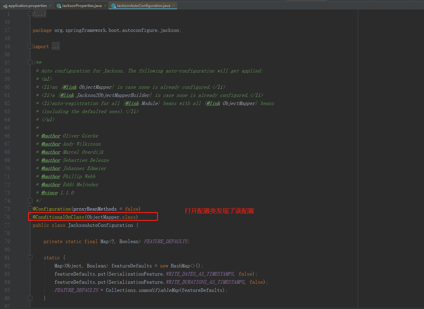The width and height of the screenshot is (424, 309).
Task: Collapse the static block on line 81
Action: 30,257
